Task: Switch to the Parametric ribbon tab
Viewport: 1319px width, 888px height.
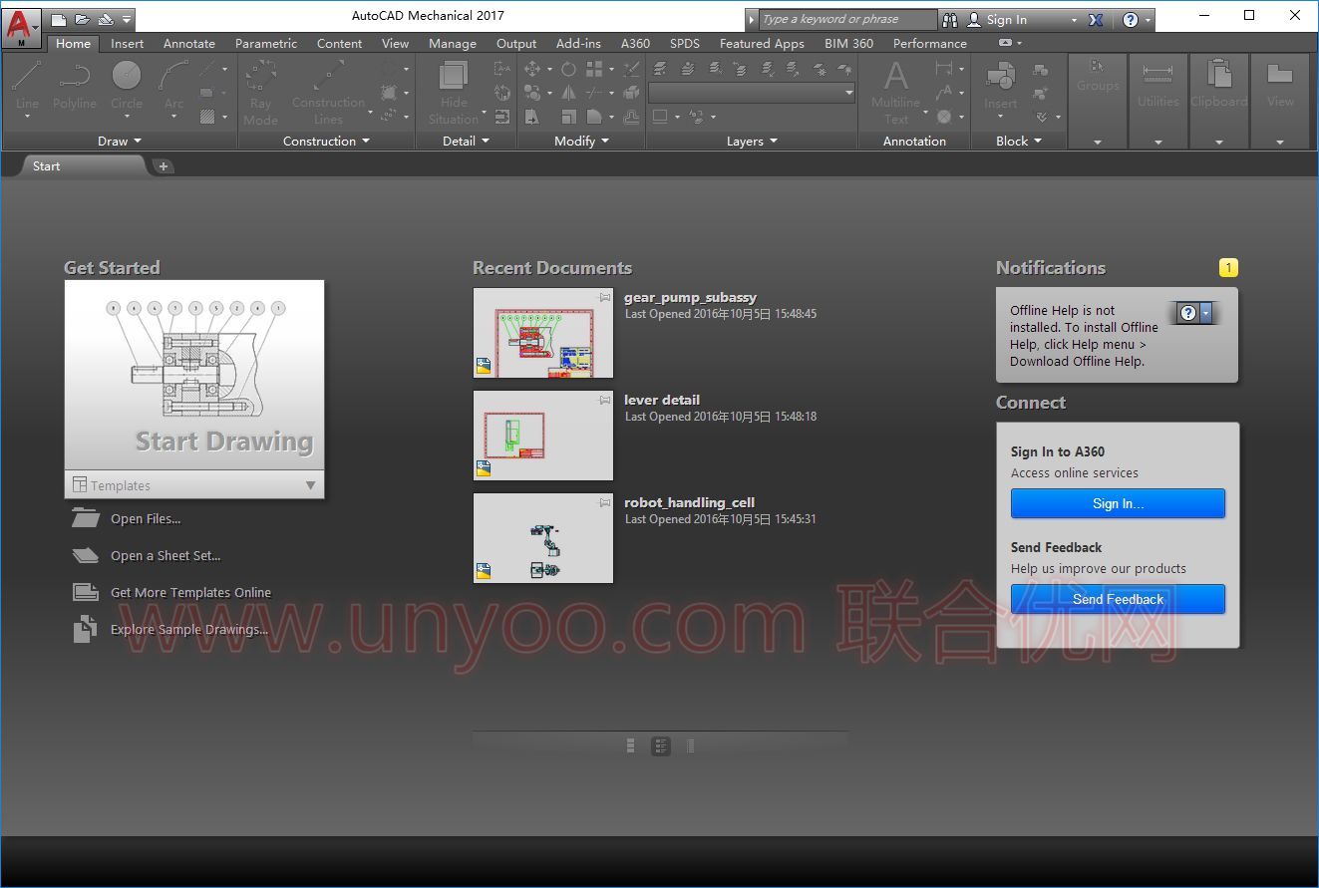Action: pyautogui.click(x=266, y=43)
